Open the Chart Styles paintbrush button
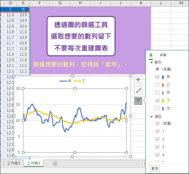This screenshot has height=174, width=189. (x=138, y=90)
